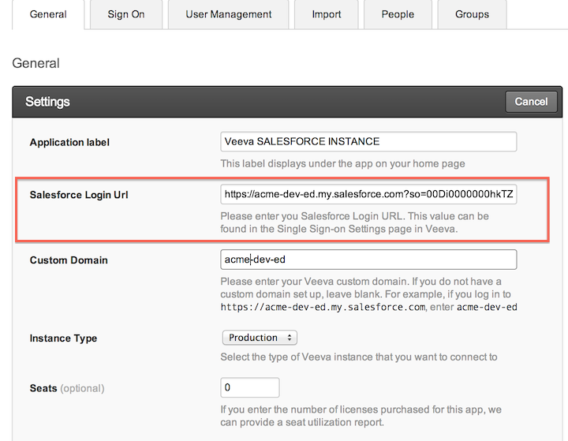Click the Settings panel title
Viewport: 568px width, 441px height.
point(47,102)
